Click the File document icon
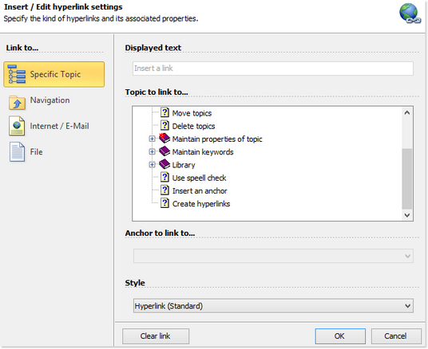The width and height of the screenshot is (428, 349). pos(17,152)
